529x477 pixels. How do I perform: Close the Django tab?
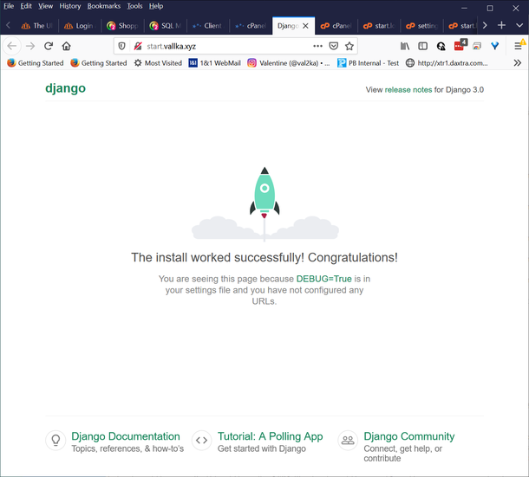pos(305,26)
